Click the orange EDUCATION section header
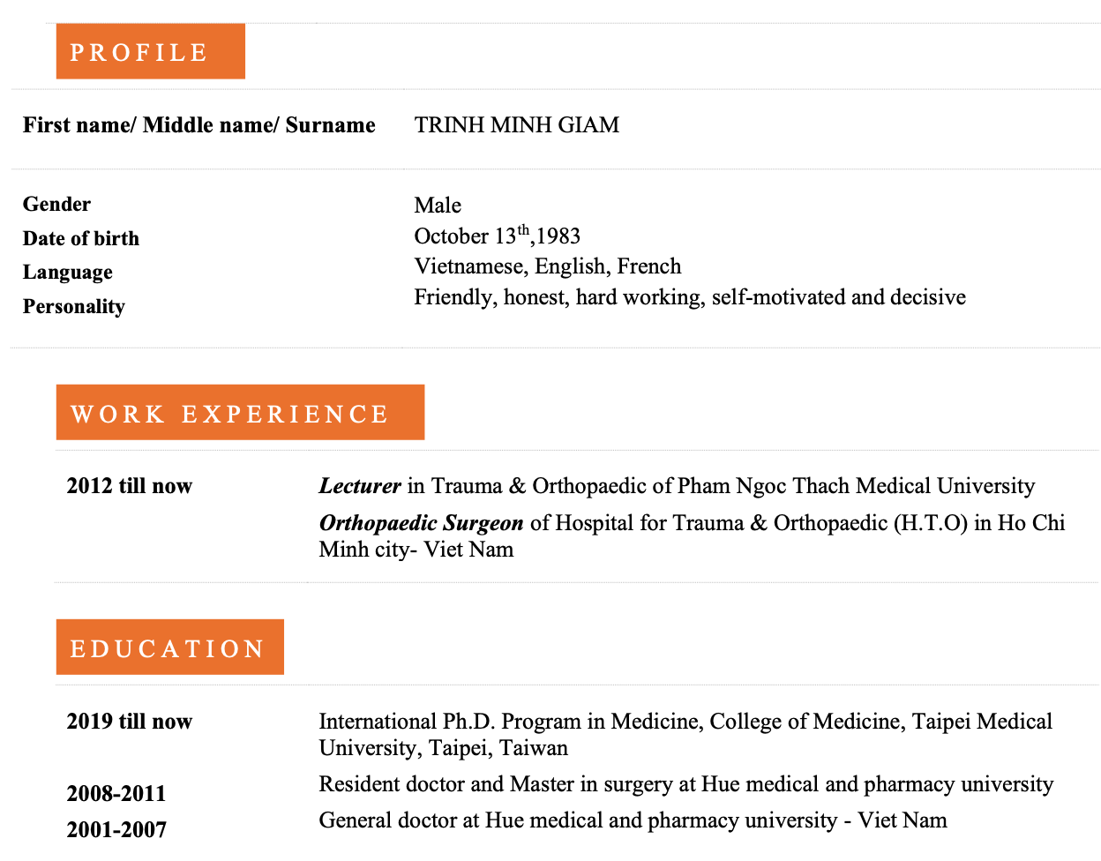 point(169,647)
